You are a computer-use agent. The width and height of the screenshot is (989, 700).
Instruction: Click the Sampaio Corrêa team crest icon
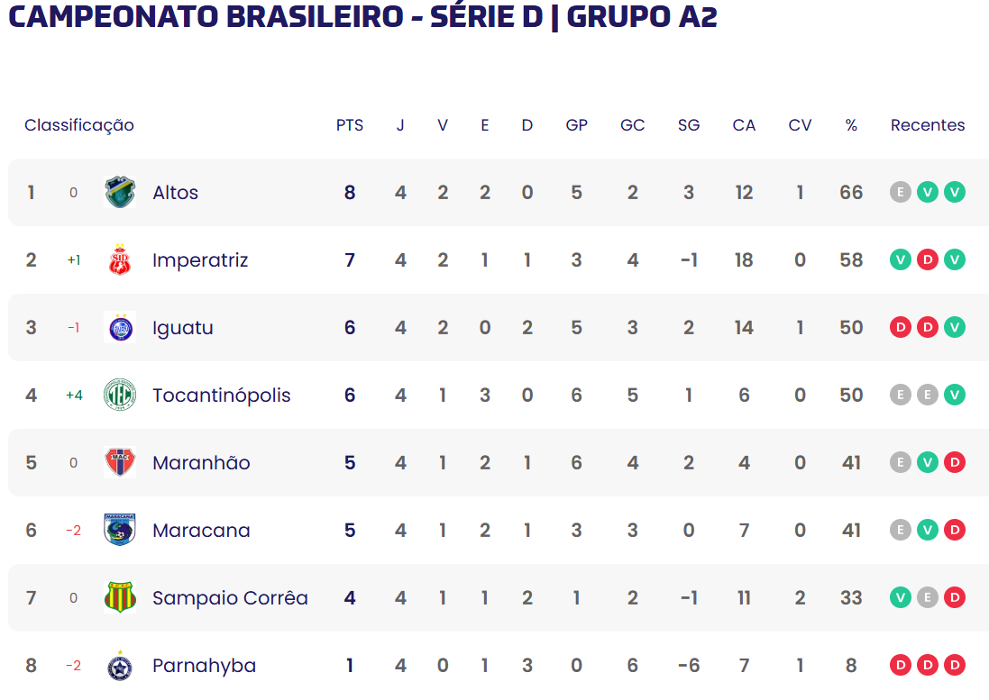(120, 598)
